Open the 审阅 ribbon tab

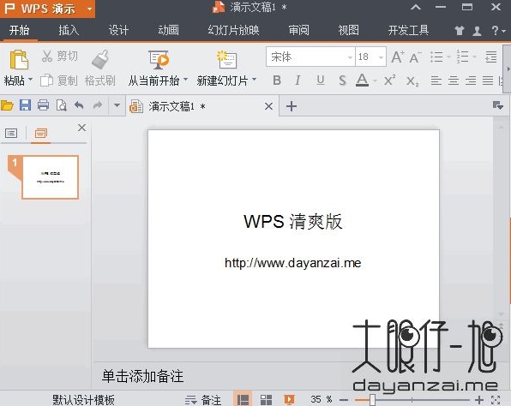[298, 30]
